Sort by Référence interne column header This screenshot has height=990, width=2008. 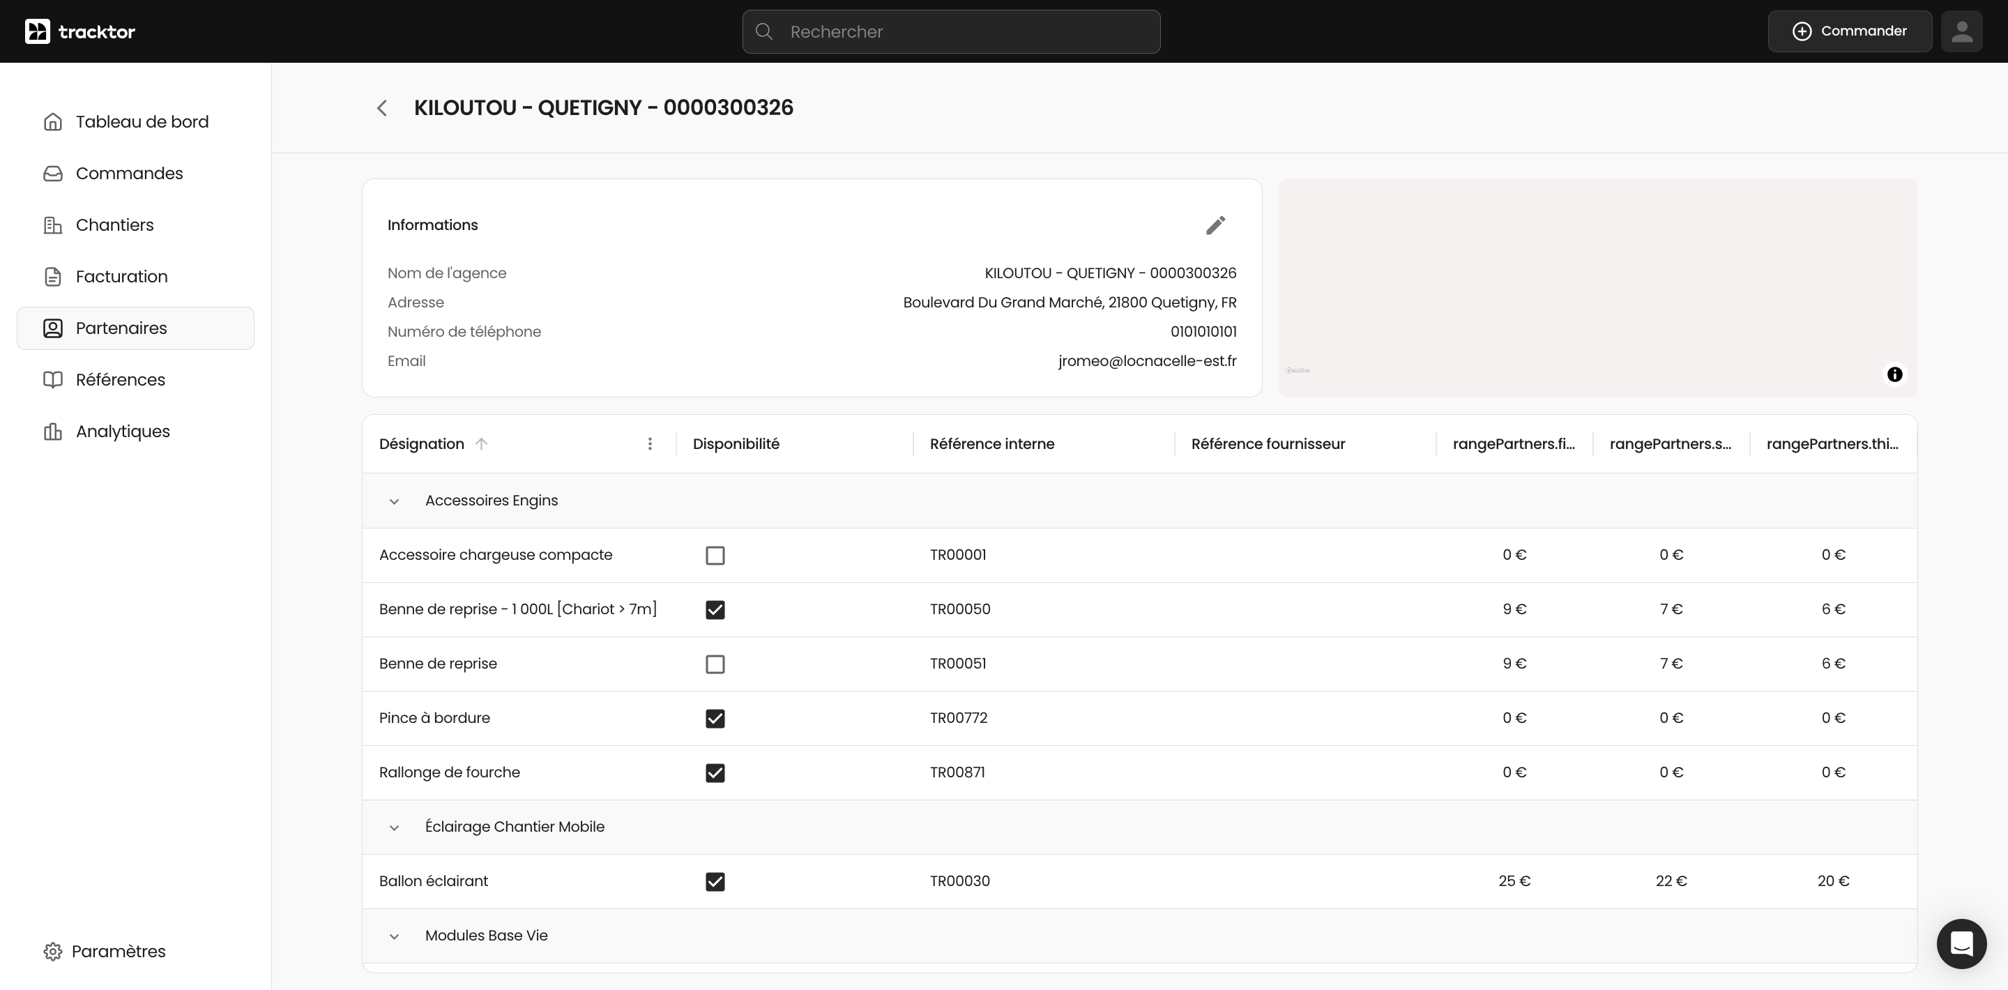click(x=991, y=443)
